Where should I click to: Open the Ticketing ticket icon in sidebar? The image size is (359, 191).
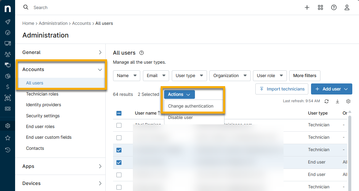pyautogui.click(x=8, y=109)
